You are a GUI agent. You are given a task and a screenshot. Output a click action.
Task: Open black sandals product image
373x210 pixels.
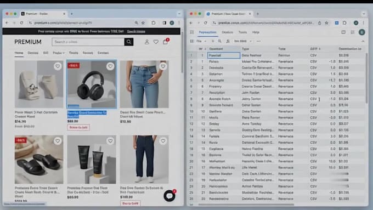pyautogui.click(x=39, y=160)
